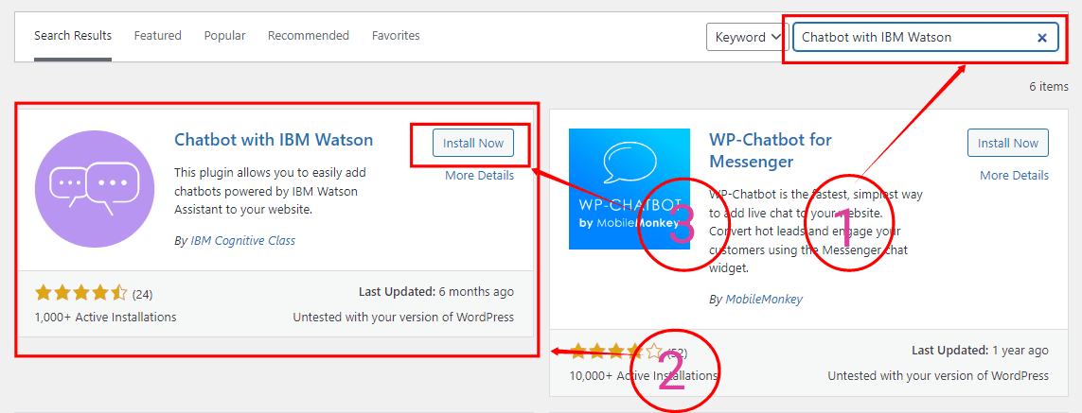The image size is (1082, 413).
Task: Open the Recommended tab
Action: (x=309, y=36)
